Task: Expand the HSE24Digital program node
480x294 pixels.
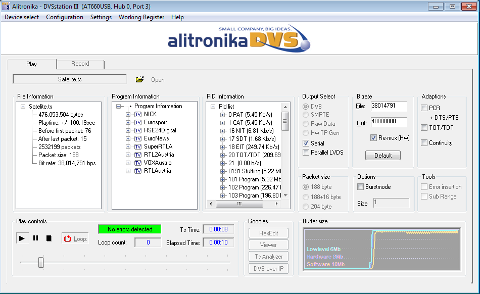Action: 128,130
